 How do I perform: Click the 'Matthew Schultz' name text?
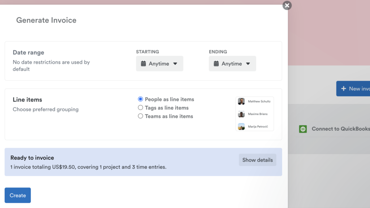click(x=259, y=101)
